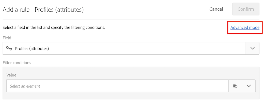The image size is (264, 106).
Task: Click the 'Filter conditions' label
Action: (x=17, y=62)
